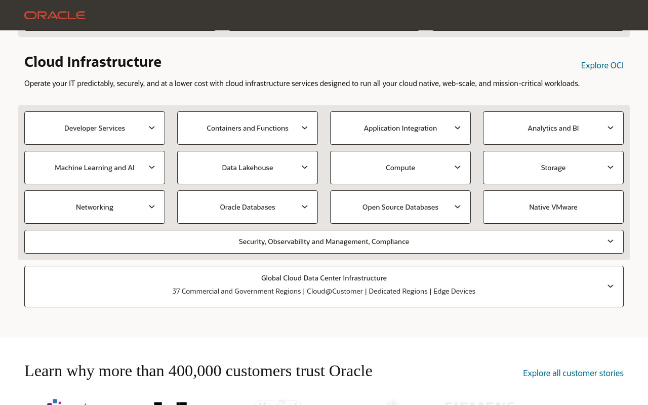Select Global Cloud Data Center Infrastructure title
This screenshot has height=405, width=648.
(324, 278)
